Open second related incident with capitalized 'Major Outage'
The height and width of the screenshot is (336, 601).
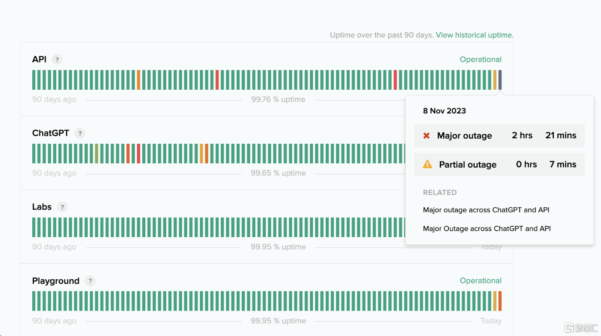coord(487,229)
